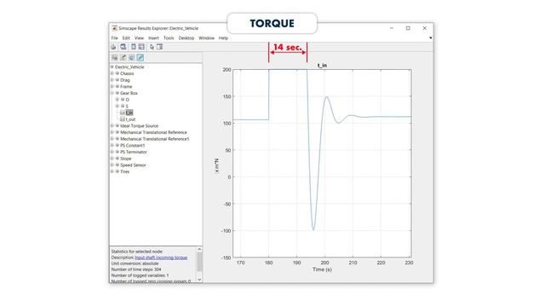Select the Mechanical Translational Reference tree item
This screenshot has height=307, width=545.
(x=153, y=132)
